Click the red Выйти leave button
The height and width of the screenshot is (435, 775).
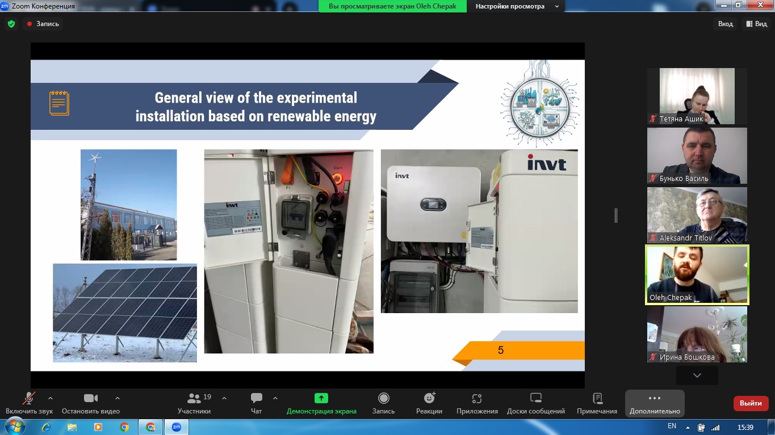pos(751,403)
